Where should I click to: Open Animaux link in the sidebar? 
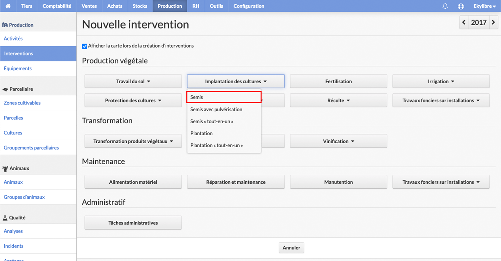(x=38, y=182)
